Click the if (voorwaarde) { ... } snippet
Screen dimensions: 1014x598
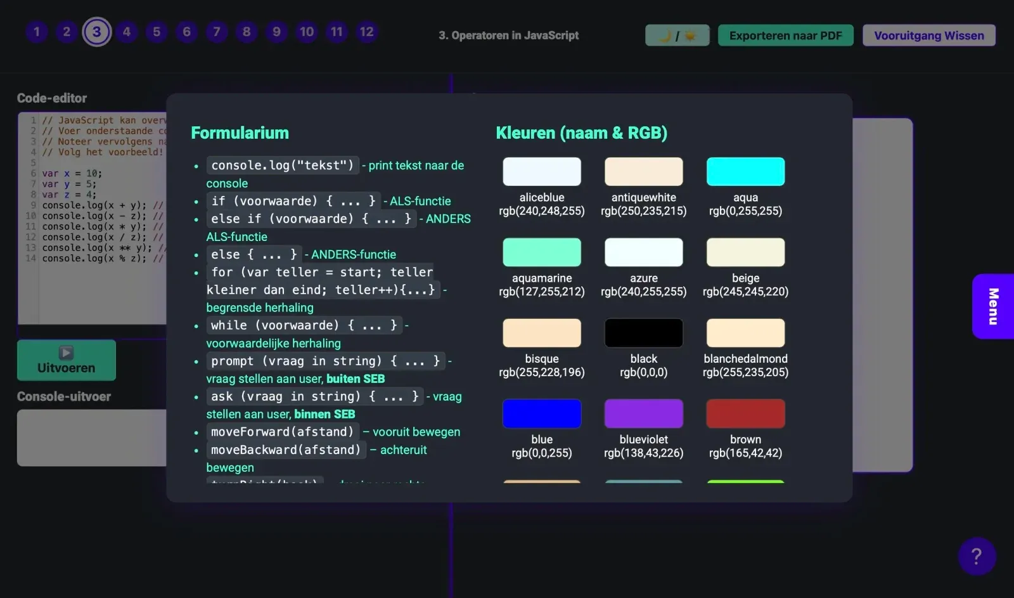[x=293, y=201]
